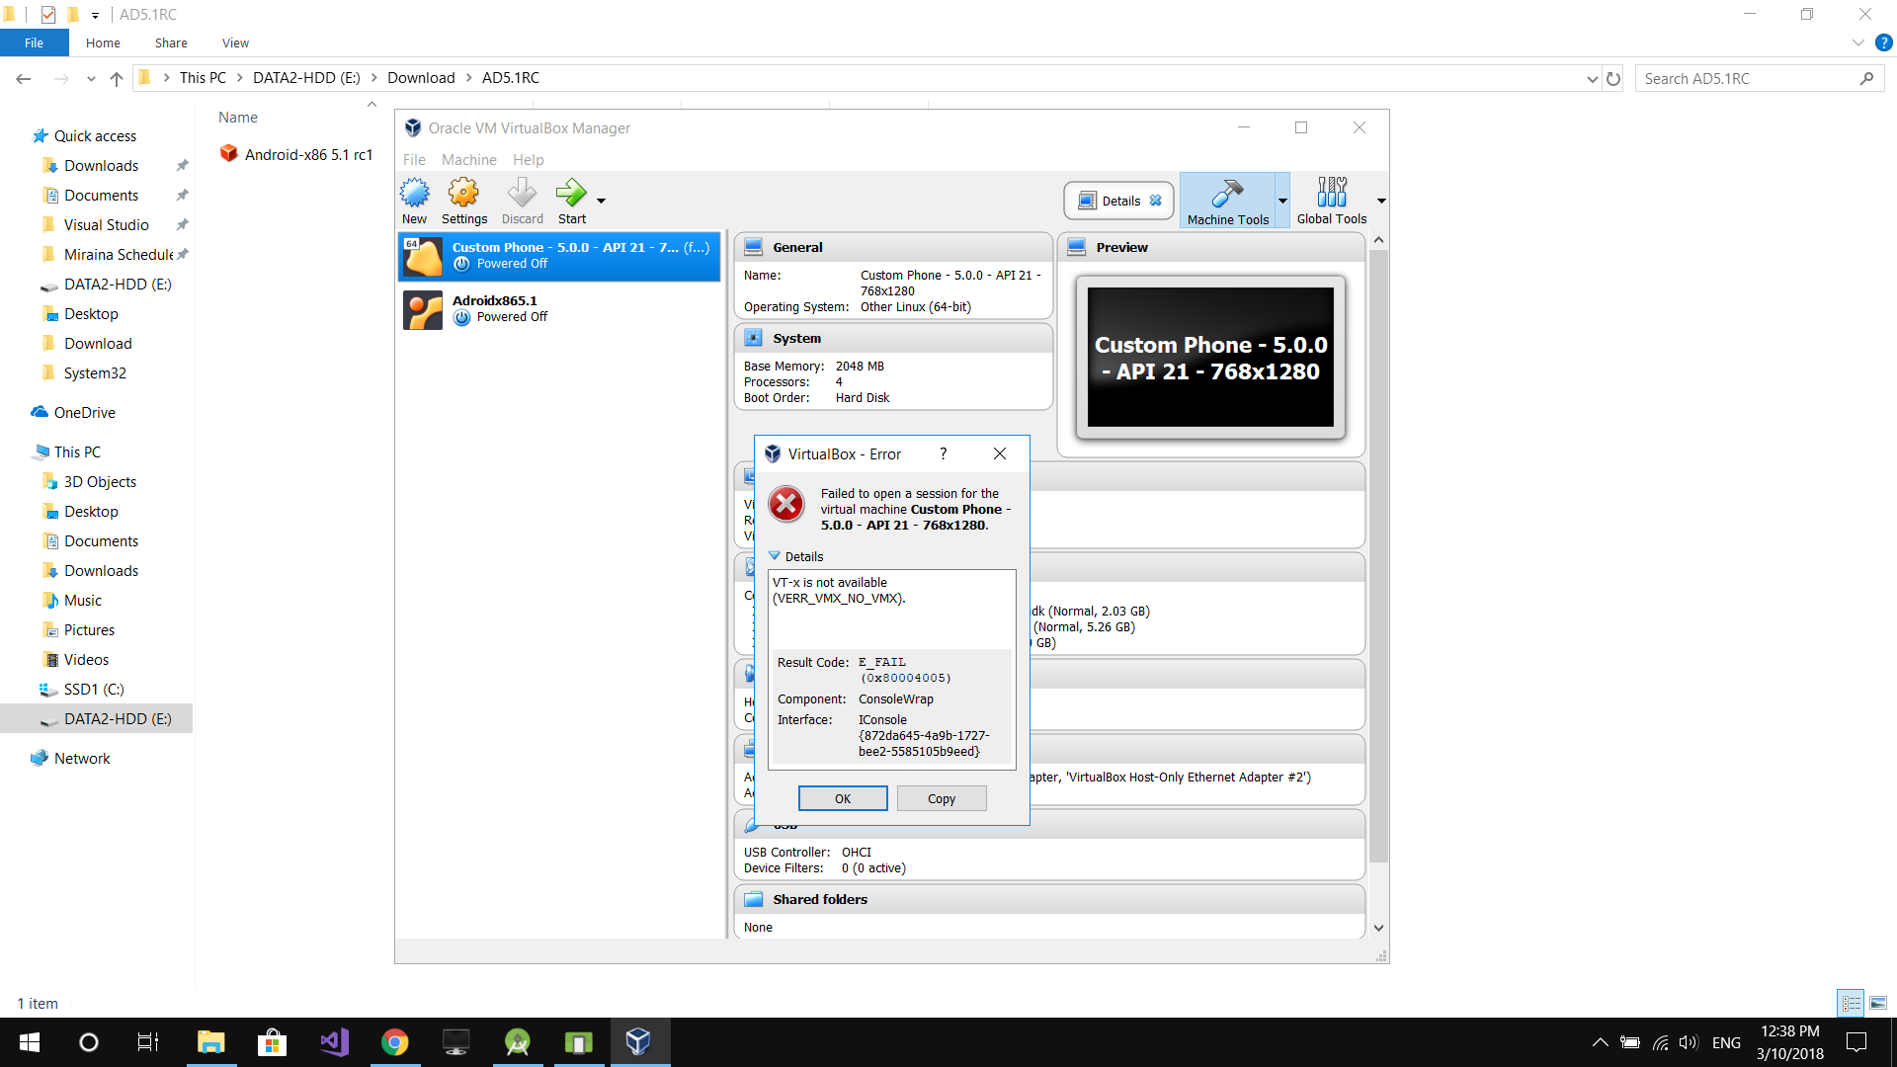This screenshot has height=1067, width=1897.
Task: Open Visual Studio folder in Quick access
Action: pos(106,224)
